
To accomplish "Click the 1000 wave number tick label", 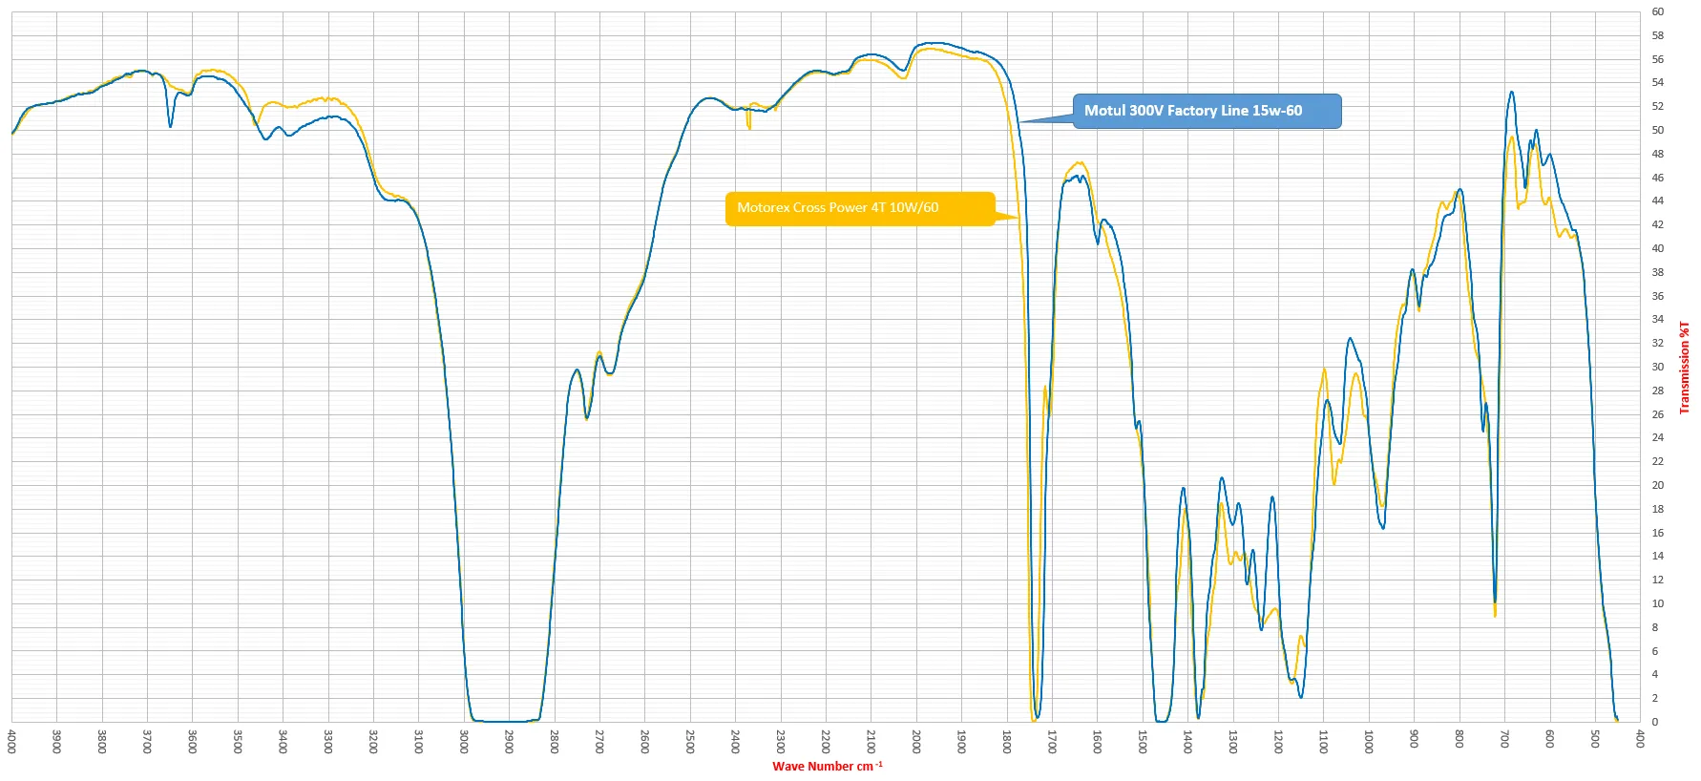I will click(1369, 742).
